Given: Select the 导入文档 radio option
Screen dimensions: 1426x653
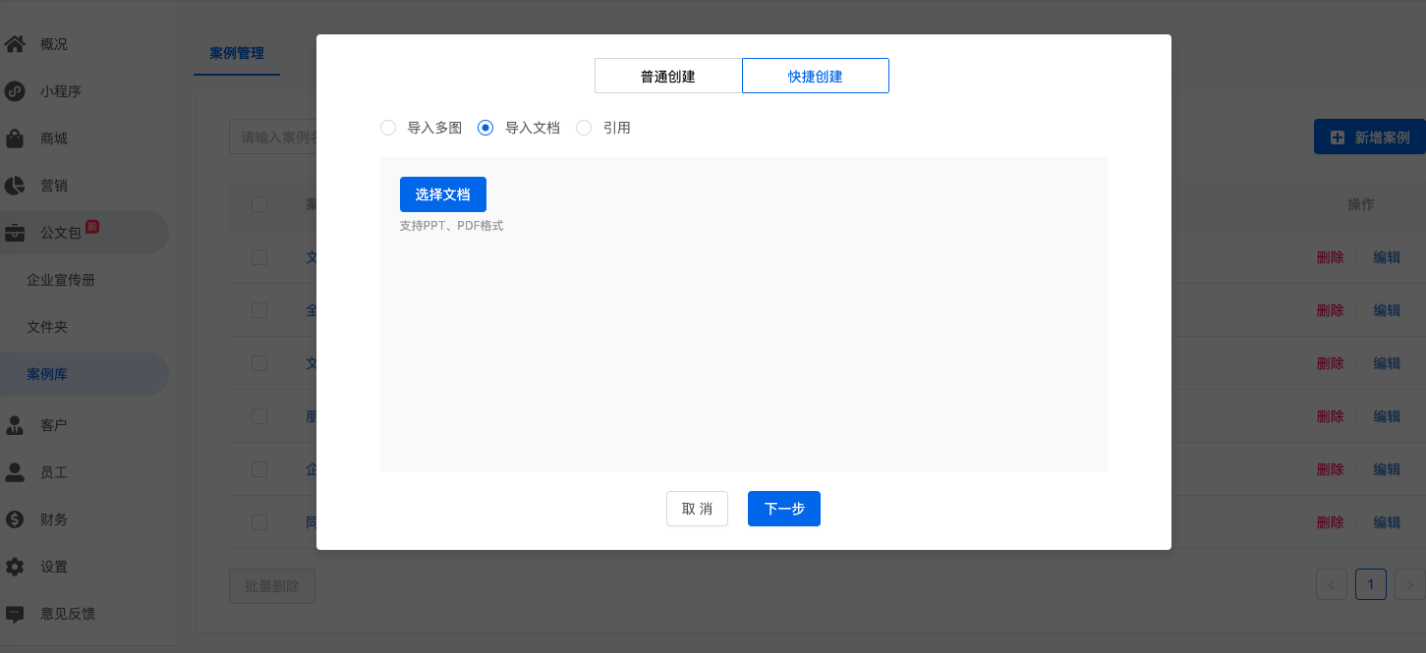Looking at the screenshot, I should 485,128.
